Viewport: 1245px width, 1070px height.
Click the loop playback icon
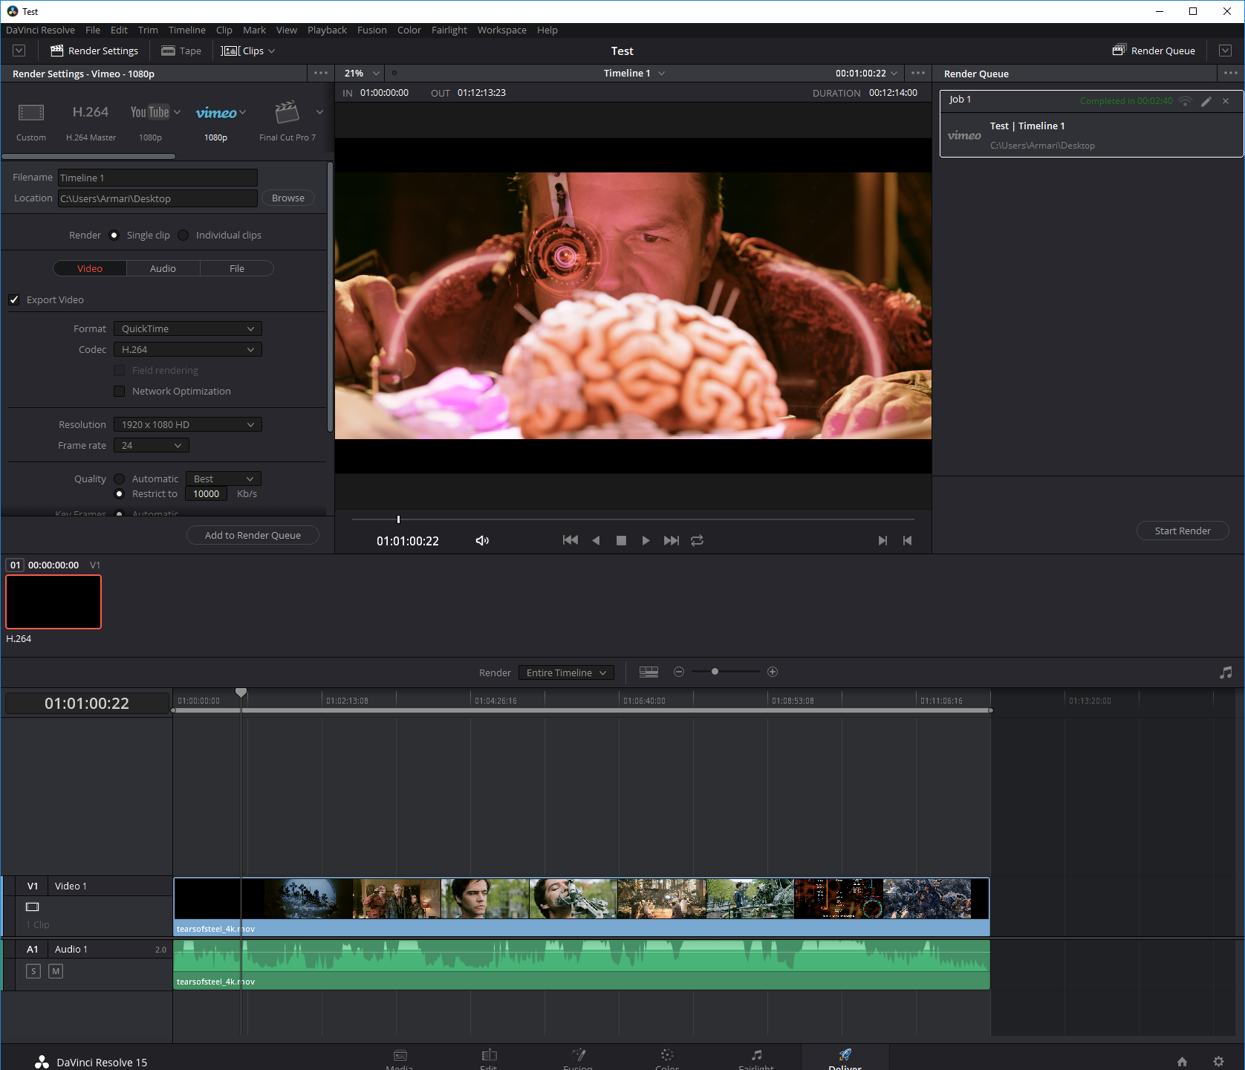click(x=697, y=540)
